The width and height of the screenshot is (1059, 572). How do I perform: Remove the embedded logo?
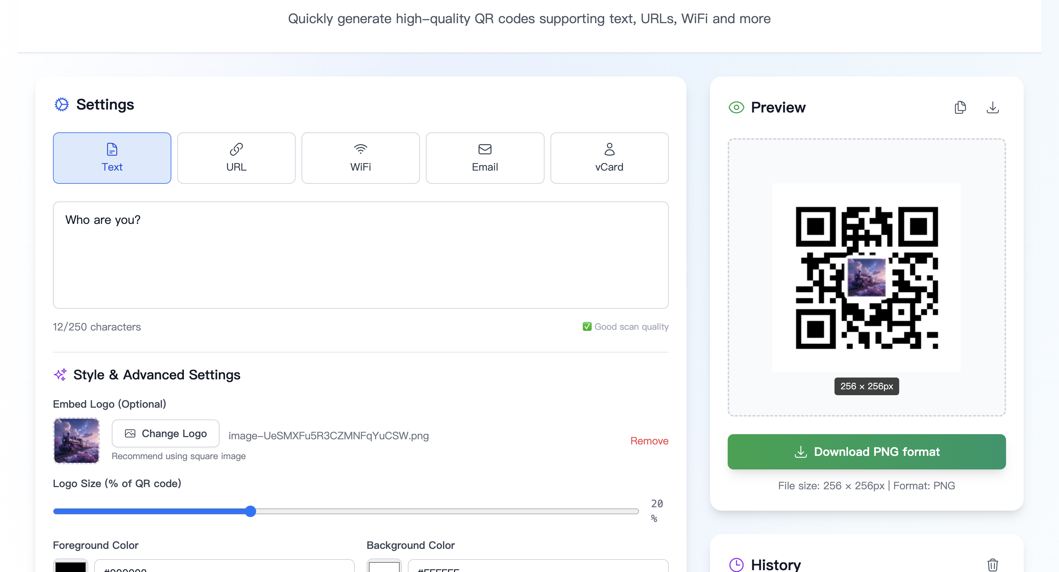(x=649, y=440)
